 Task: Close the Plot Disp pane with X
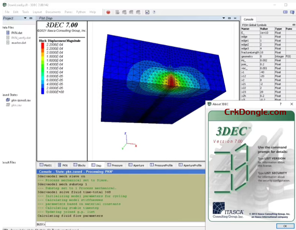point(234,18)
